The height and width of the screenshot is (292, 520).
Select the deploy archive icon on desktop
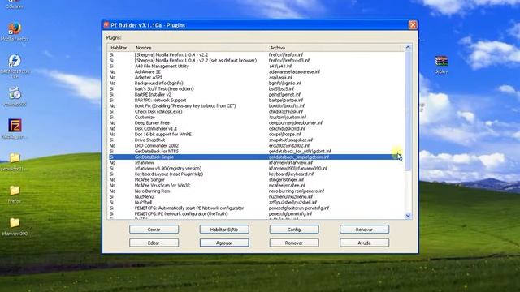click(x=441, y=64)
